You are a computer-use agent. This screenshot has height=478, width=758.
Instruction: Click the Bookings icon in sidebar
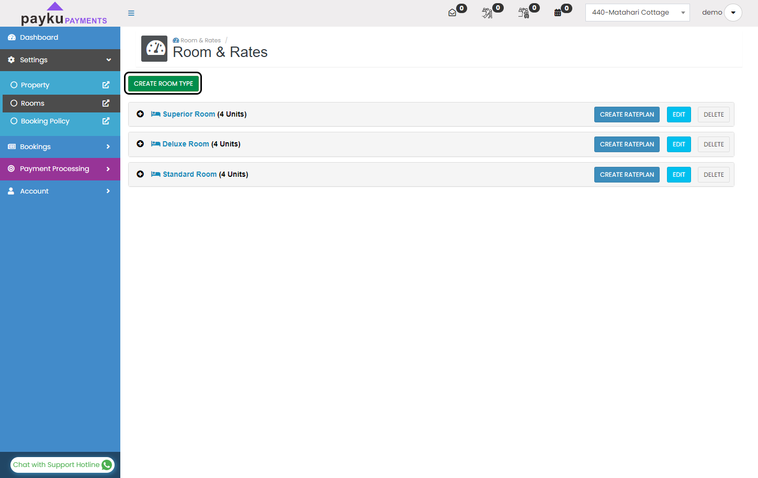pyautogui.click(x=12, y=147)
